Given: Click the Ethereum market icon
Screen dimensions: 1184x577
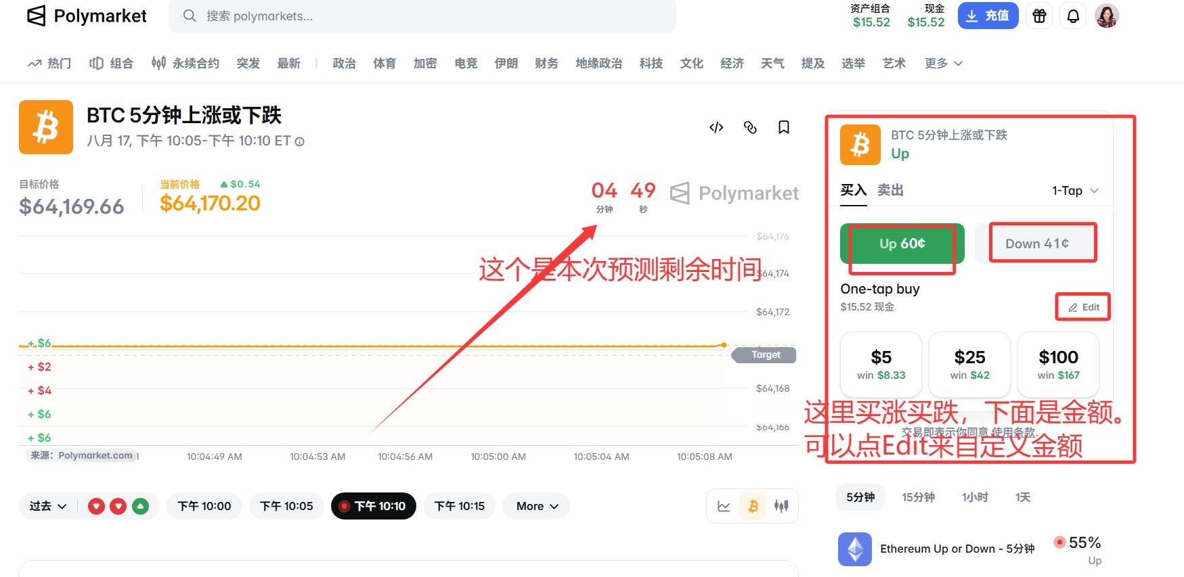Looking at the screenshot, I should [x=855, y=549].
